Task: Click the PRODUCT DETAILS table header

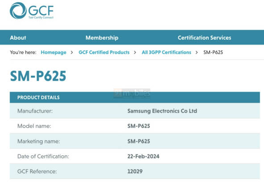Action: tap(135, 98)
